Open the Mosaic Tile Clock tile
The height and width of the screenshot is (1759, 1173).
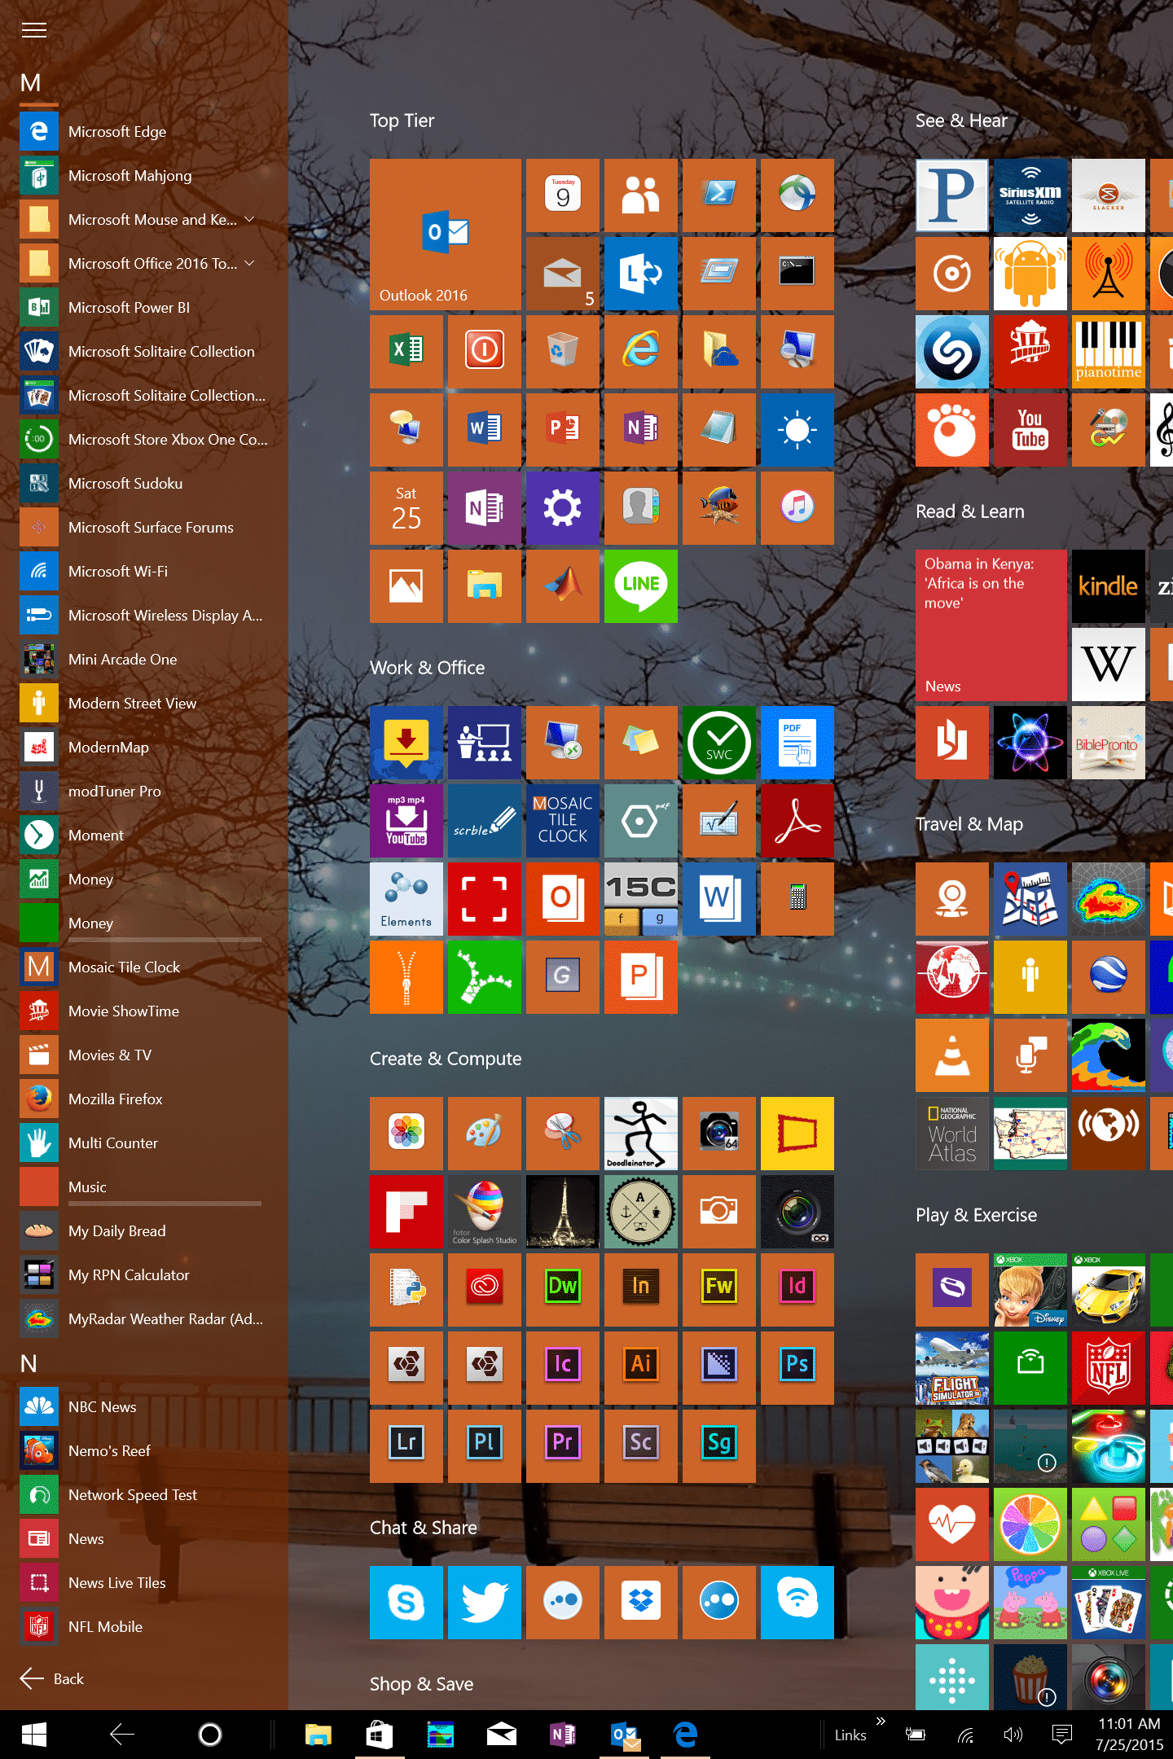pyautogui.click(x=563, y=821)
